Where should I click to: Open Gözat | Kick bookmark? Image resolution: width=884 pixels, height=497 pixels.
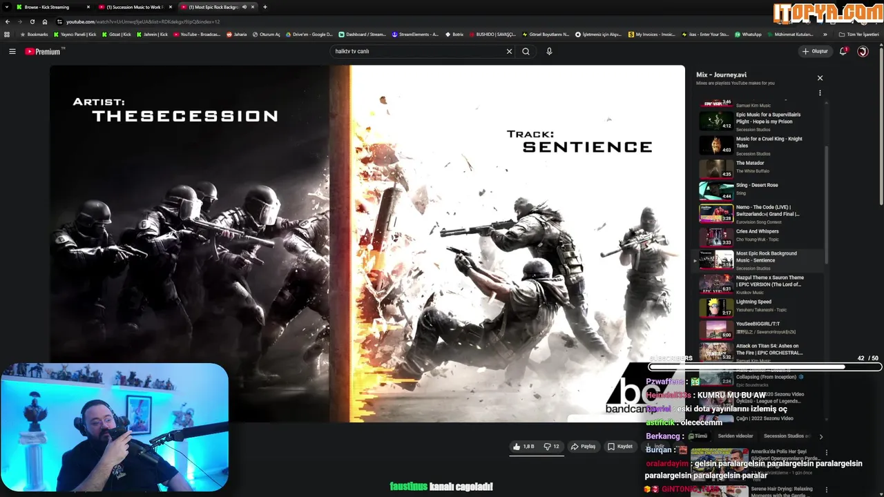117,34
